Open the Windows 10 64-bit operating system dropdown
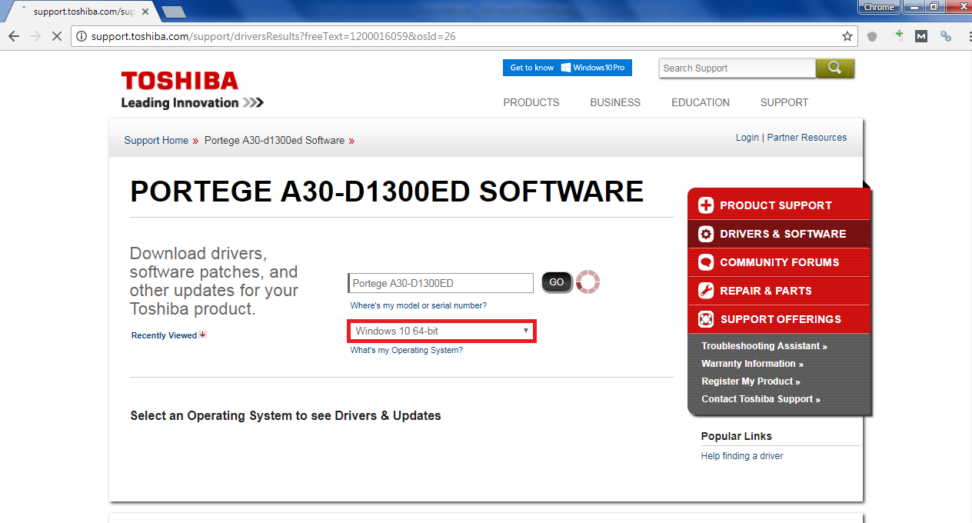 click(442, 331)
